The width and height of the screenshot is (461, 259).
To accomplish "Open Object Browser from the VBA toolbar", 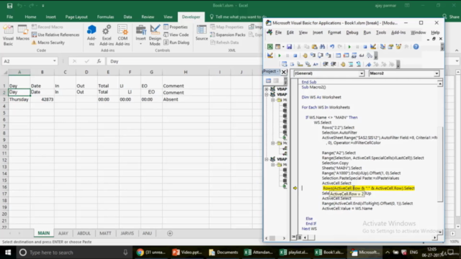I will (x=398, y=47).
